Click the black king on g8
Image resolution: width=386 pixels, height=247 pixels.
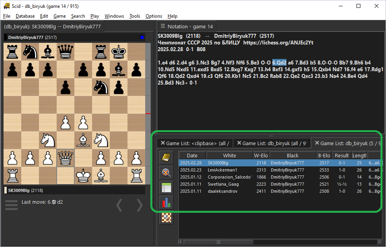click(x=119, y=52)
